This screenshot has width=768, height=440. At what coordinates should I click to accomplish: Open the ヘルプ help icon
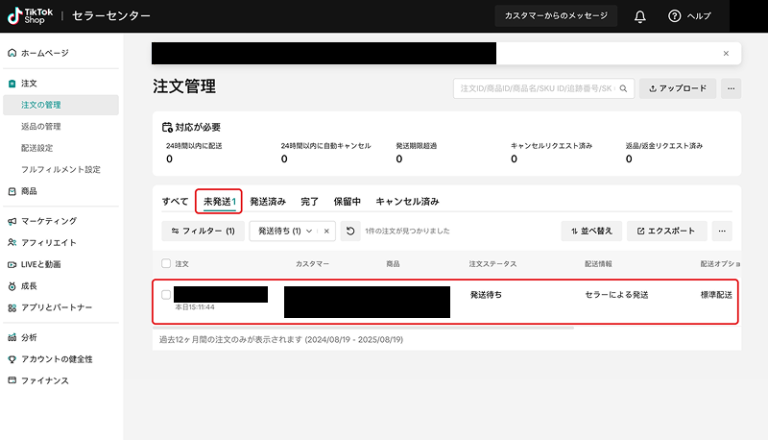click(675, 16)
